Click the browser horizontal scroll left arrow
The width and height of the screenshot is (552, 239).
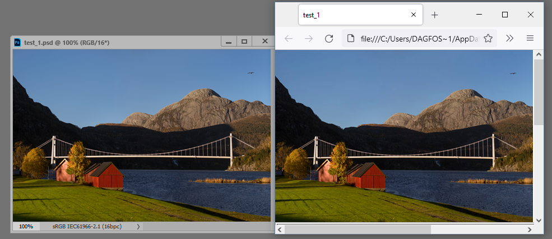[280, 229]
